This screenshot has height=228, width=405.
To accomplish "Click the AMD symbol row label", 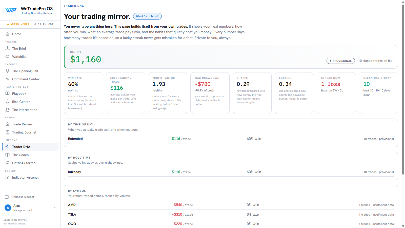I will click(x=72, y=205).
